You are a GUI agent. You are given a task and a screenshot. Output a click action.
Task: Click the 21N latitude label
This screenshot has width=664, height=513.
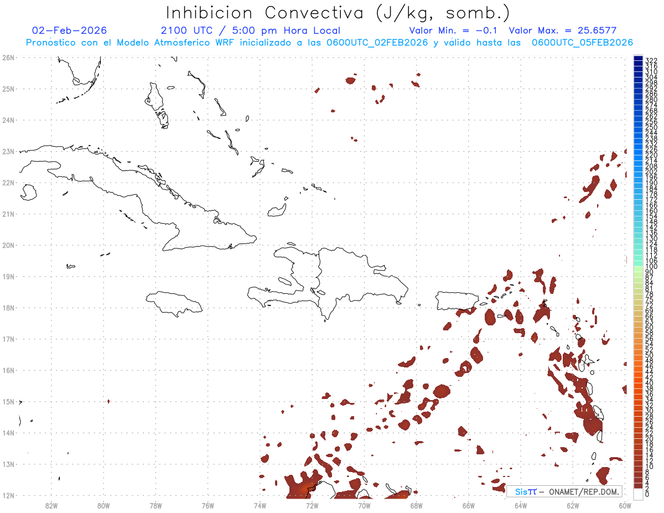[x=8, y=214]
